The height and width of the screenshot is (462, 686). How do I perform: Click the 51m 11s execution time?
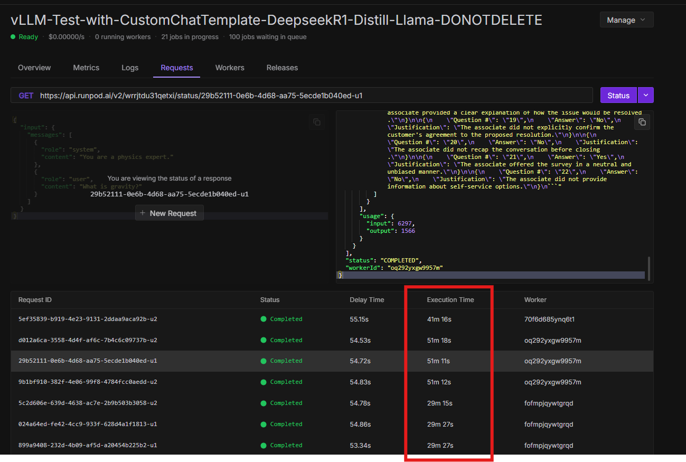coord(439,361)
